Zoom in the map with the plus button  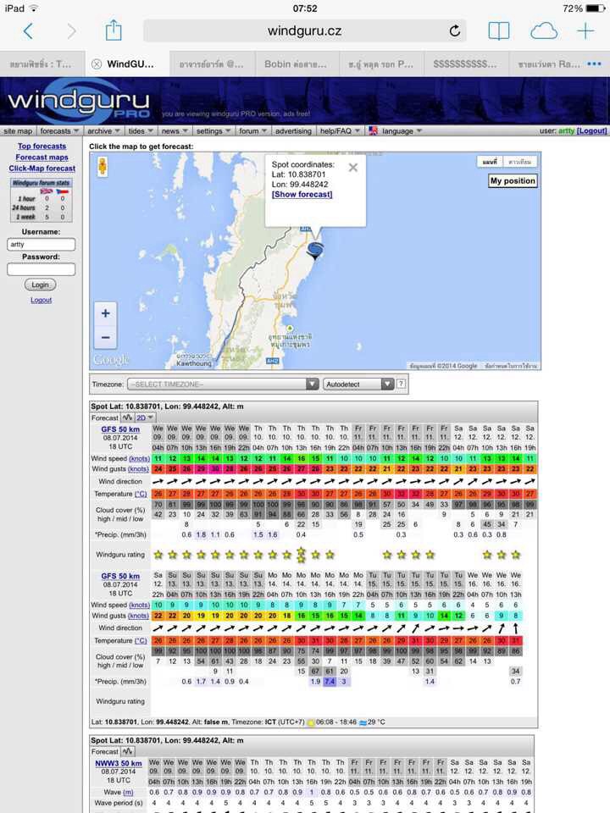tap(105, 313)
